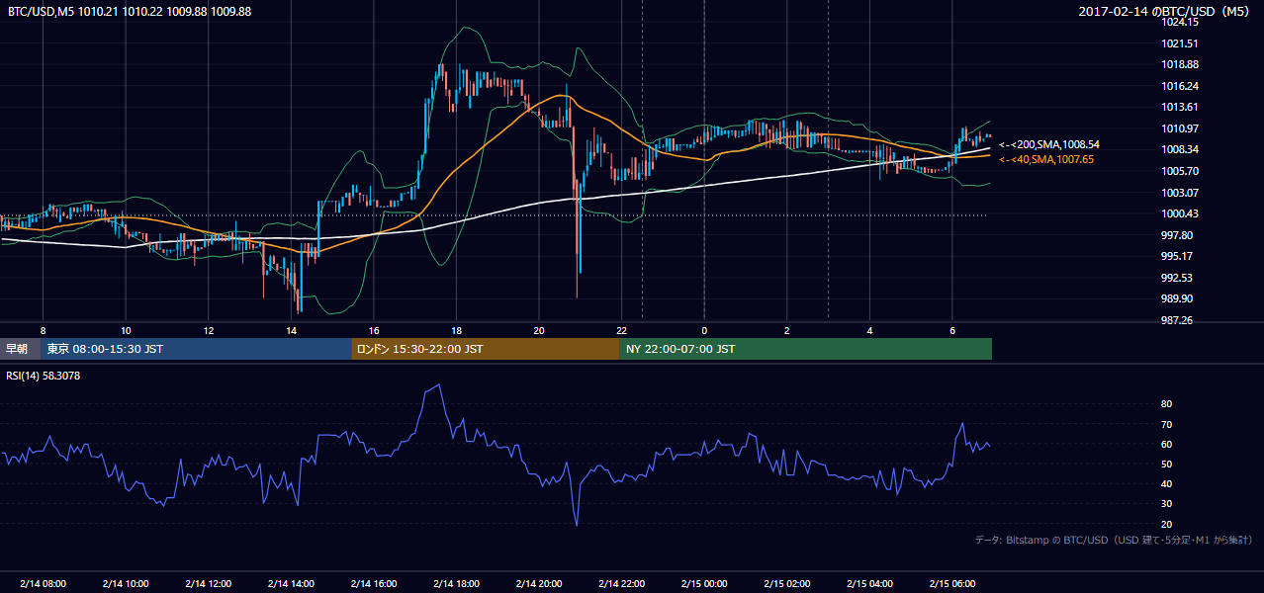Viewport: 1264px width, 593px height.
Task: Click the 2/14 10:00 date label
Action: point(126,583)
